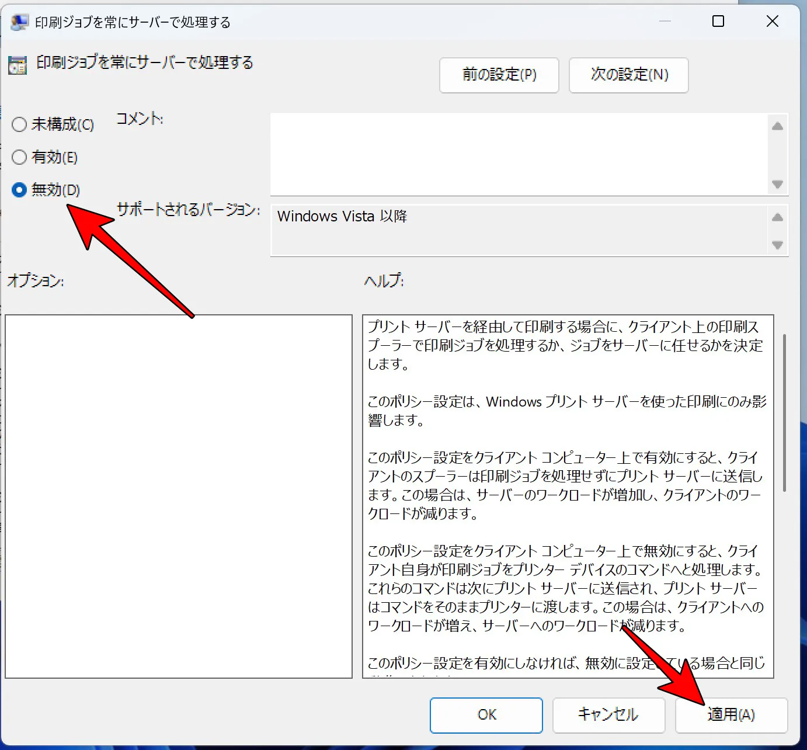Apply changes with 適用(A) button
Screen dimensions: 807x750
(731, 715)
